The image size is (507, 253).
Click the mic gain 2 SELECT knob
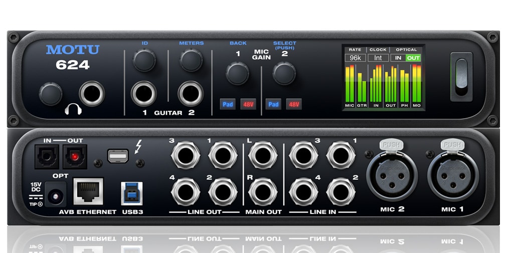click(284, 73)
